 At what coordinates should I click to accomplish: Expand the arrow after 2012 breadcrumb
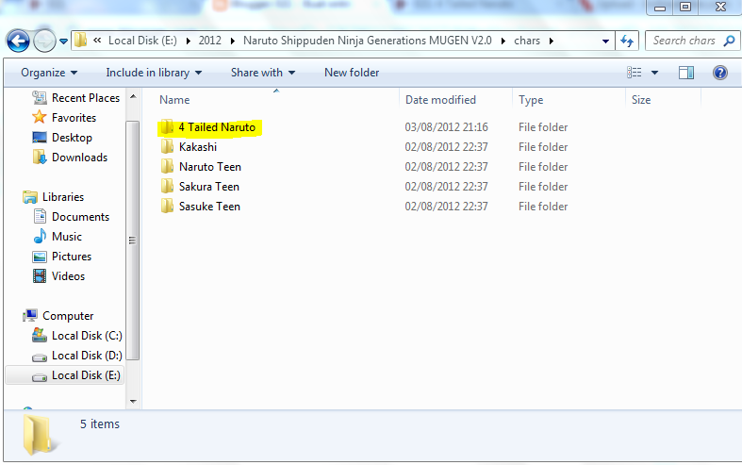pos(232,42)
